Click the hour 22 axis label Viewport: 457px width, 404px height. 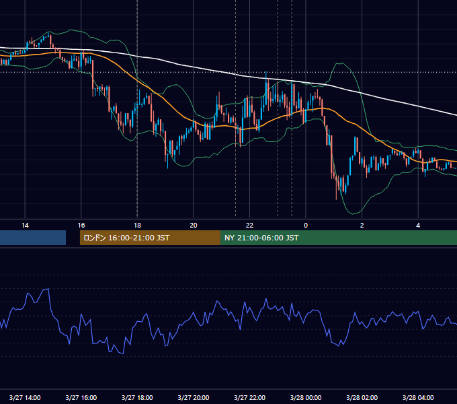tap(250, 226)
